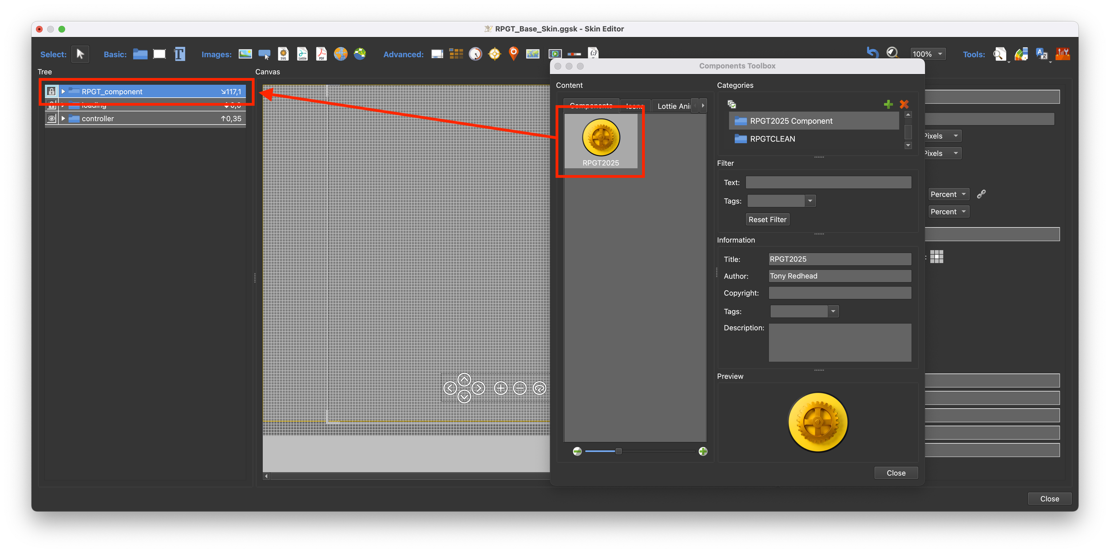Viewport: 1110px width, 553px height.
Task: Expand the controller tree item
Action: (x=63, y=118)
